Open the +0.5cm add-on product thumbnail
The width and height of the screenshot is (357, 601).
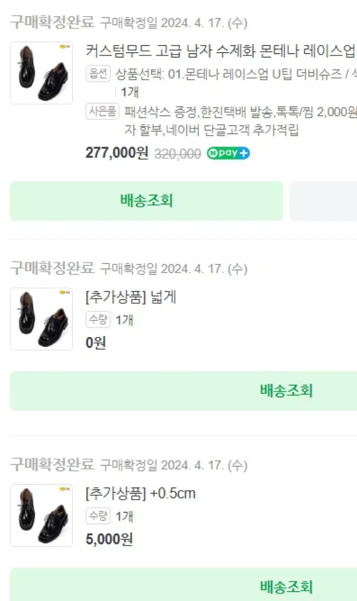[x=41, y=515]
